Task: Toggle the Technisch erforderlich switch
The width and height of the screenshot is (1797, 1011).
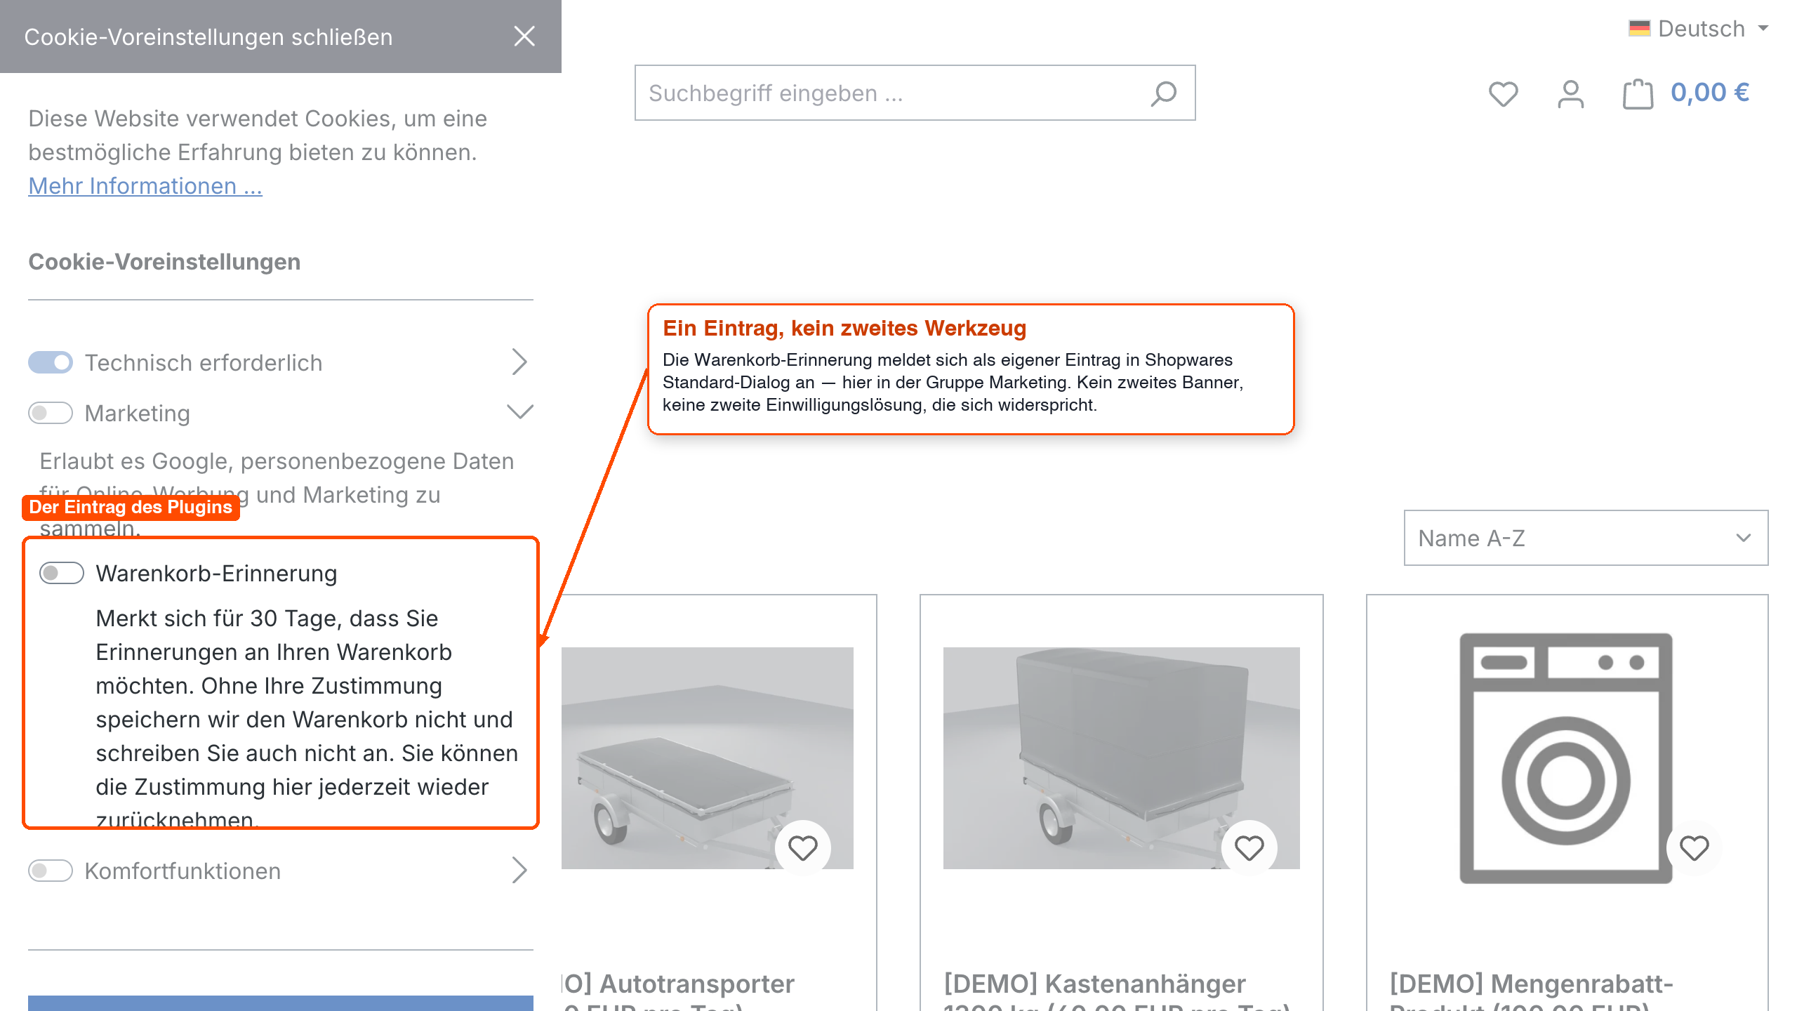Action: tap(51, 362)
